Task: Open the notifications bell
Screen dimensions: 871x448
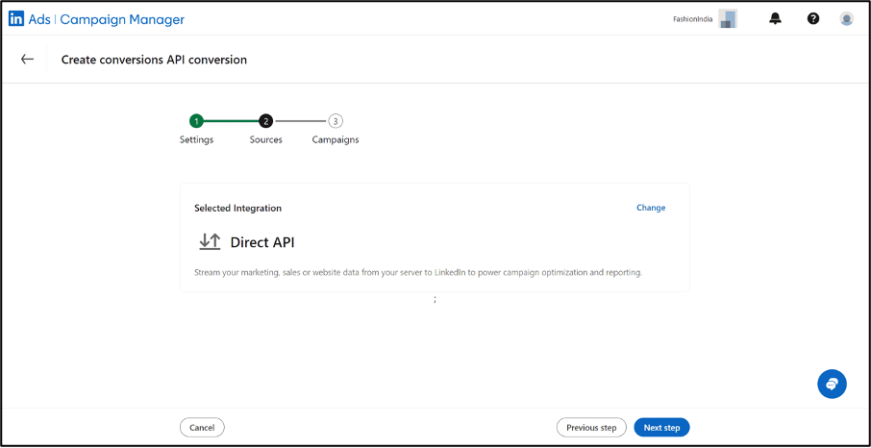Action: click(x=774, y=19)
